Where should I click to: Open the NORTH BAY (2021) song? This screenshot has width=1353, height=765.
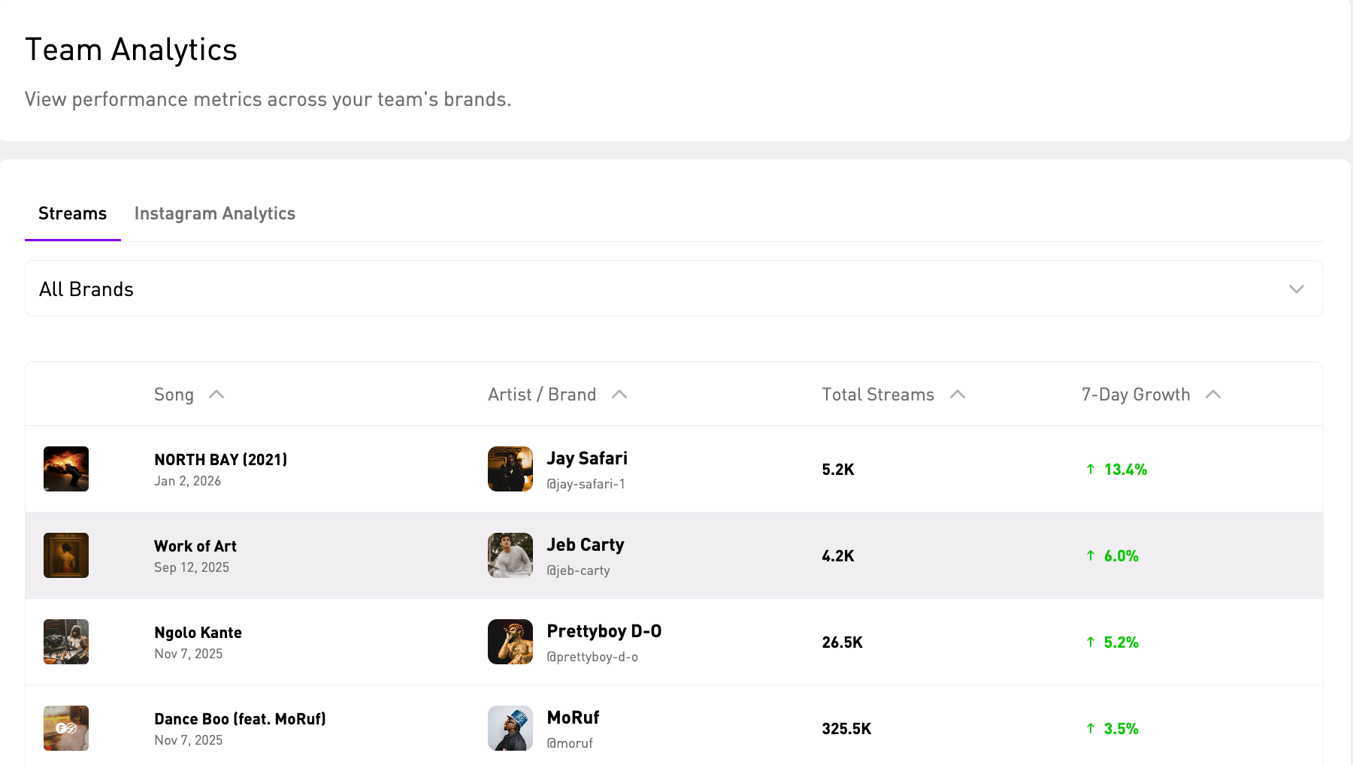coord(221,460)
